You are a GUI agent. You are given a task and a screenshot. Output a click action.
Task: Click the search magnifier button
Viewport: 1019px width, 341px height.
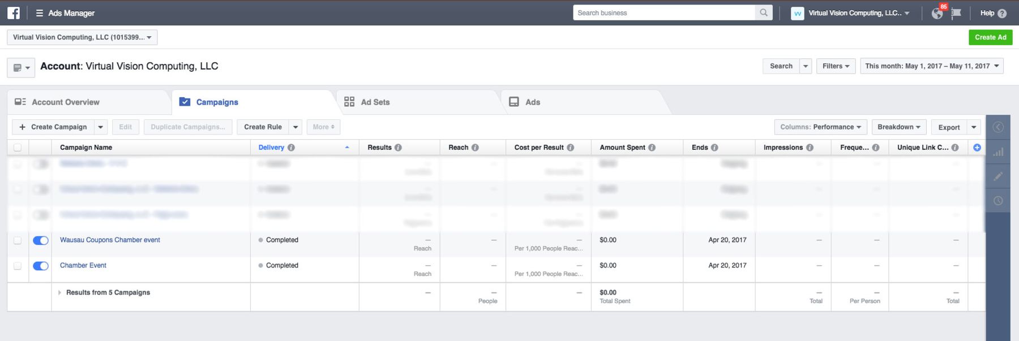(764, 12)
